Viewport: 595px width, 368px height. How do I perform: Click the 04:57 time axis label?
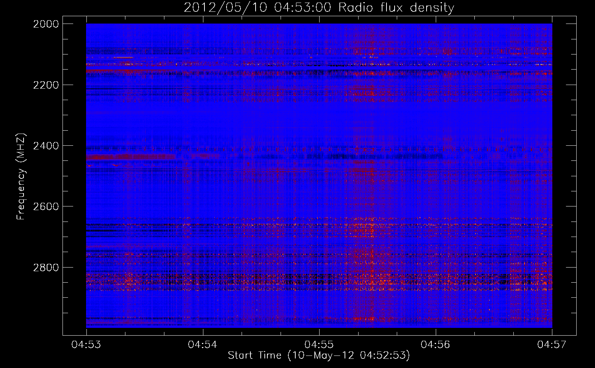pos(552,344)
